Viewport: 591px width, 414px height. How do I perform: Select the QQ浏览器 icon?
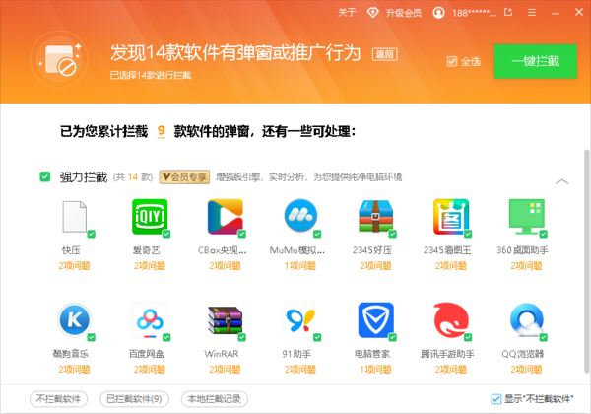(x=527, y=319)
